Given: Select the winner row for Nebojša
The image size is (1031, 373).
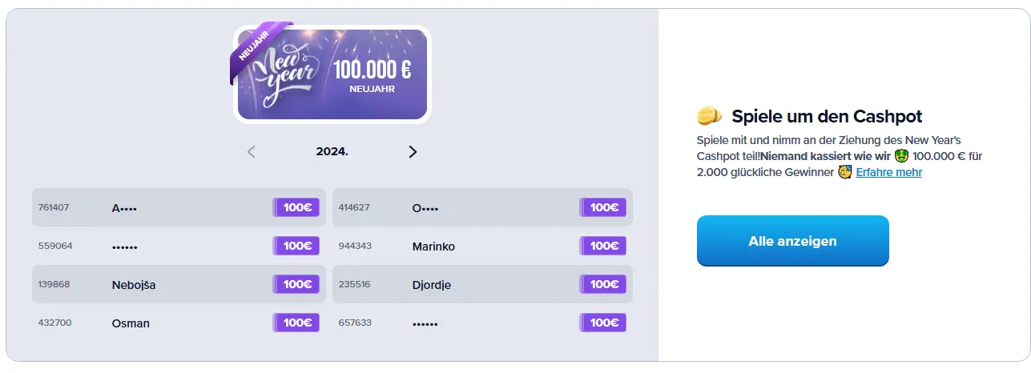Looking at the screenshot, I should click(x=179, y=284).
